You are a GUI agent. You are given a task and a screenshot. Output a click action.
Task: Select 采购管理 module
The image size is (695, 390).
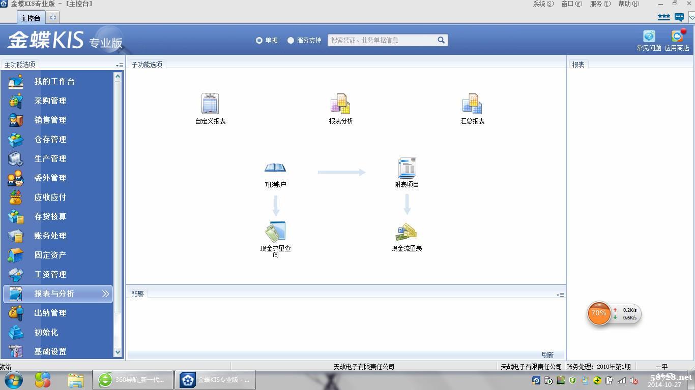click(50, 101)
